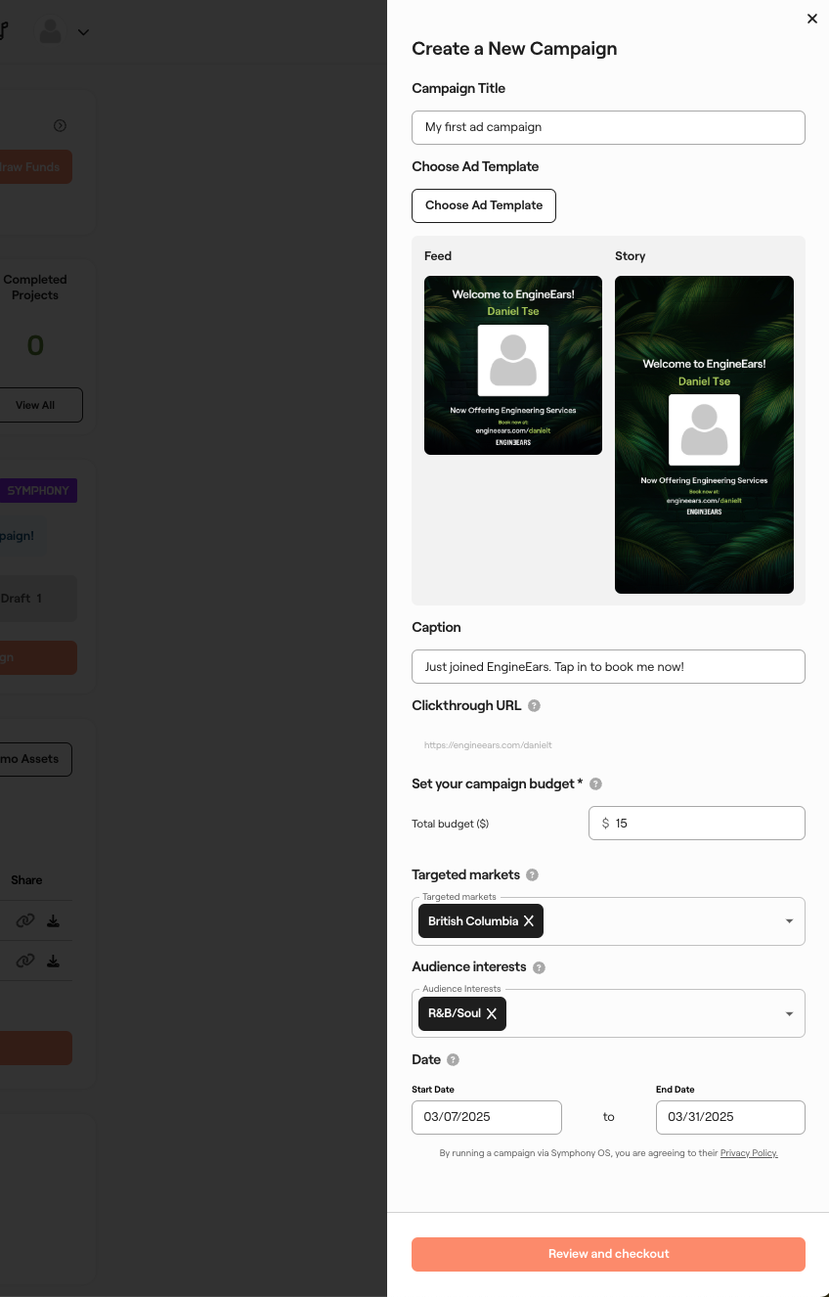Select the Feed ad preview

click(x=512, y=365)
